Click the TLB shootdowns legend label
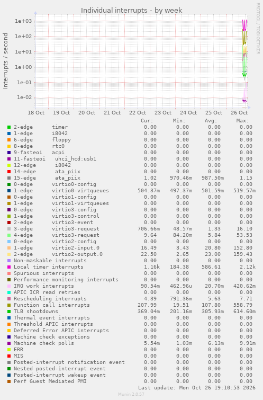This screenshot has height=400, width=263. tap(36, 312)
